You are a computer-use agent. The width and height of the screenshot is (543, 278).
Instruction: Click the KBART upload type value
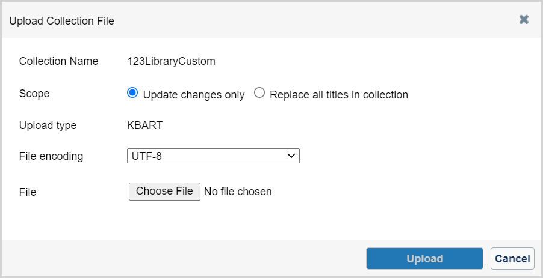pyautogui.click(x=144, y=125)
